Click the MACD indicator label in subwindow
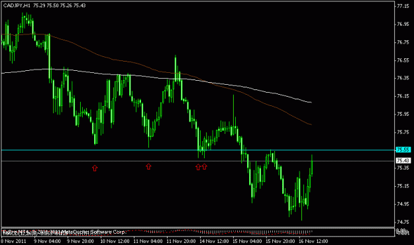Screen dimensions: 414x245 (35, 234)
